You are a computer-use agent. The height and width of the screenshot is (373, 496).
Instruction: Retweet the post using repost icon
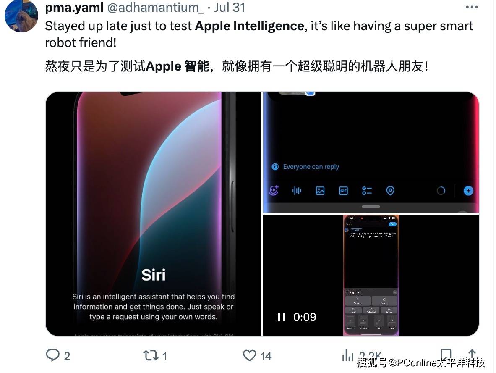151,356
